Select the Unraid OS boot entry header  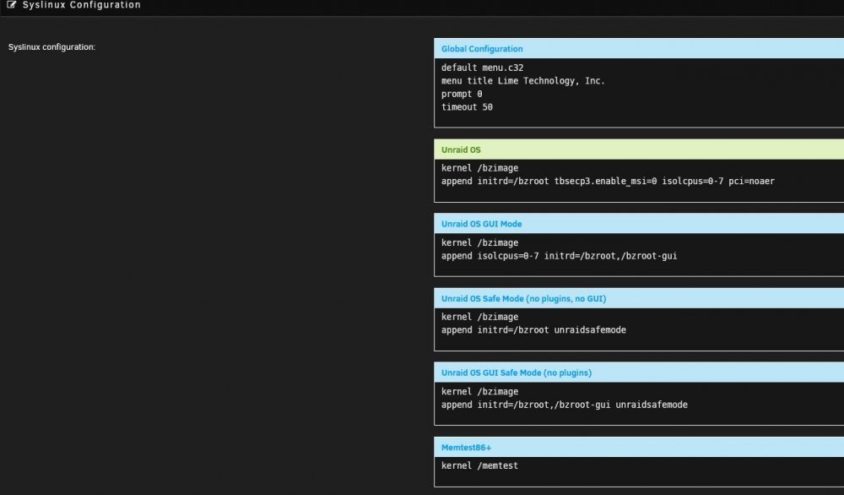pyautogui.click(x=639, y=150)
